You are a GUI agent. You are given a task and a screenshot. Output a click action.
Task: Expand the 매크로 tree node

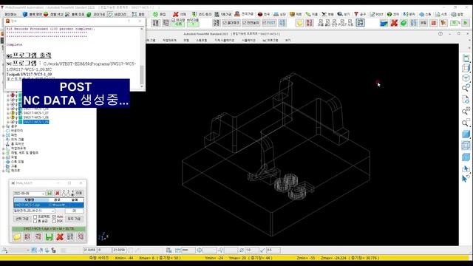click(4, 171)
